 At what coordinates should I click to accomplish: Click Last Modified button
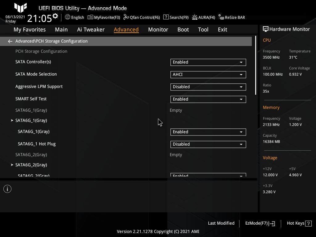[x=221, y=223]
